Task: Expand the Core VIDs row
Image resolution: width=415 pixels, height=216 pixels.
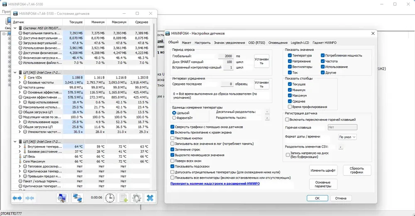Action: tap(20, 77)
